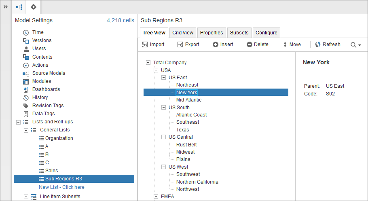Switch to the Tree View tab

click(154, 33)
